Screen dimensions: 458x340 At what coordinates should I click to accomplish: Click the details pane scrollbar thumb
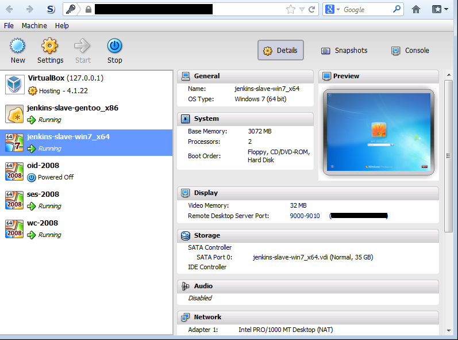point(448,156)
